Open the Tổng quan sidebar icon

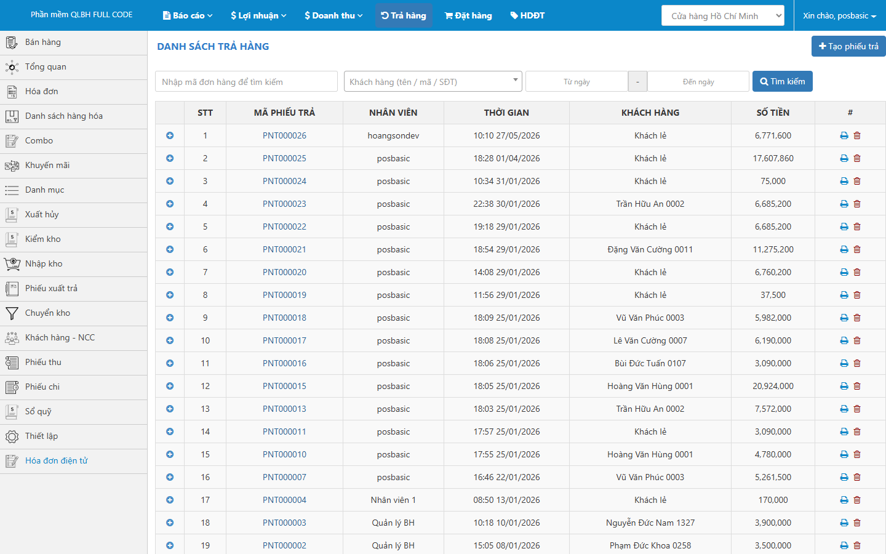(12, 67)
